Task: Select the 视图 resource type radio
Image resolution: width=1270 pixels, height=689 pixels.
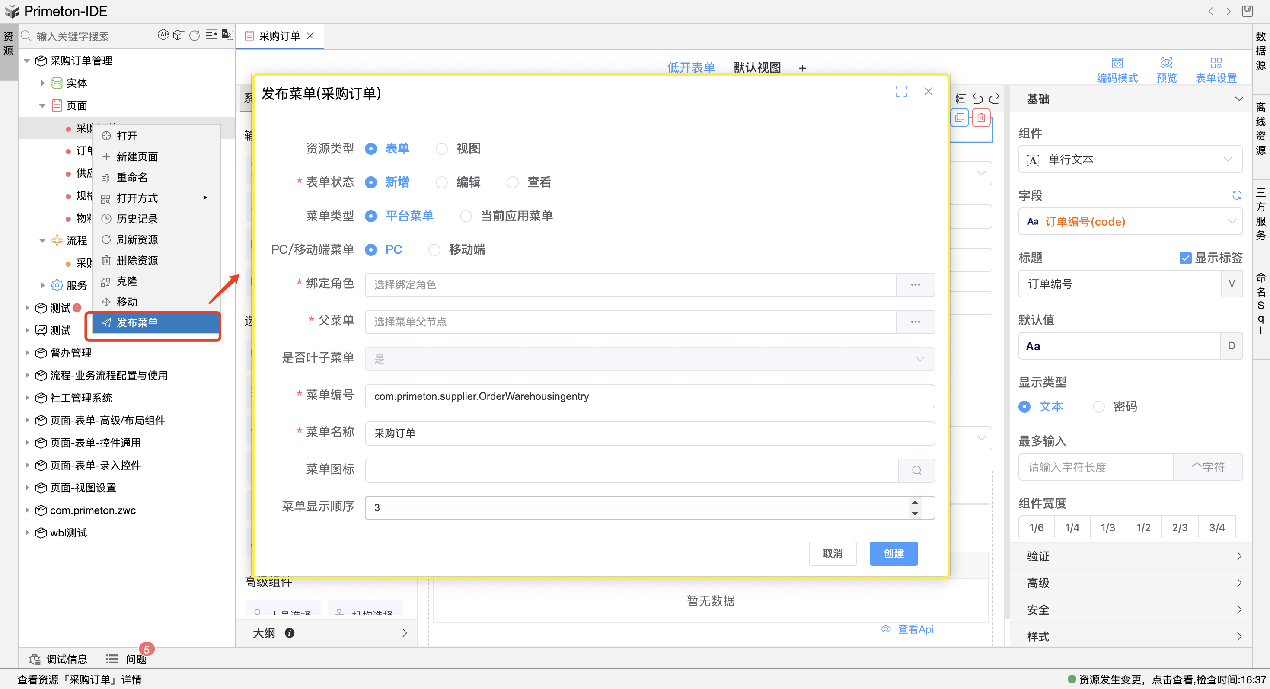Action: coord(442,149)
